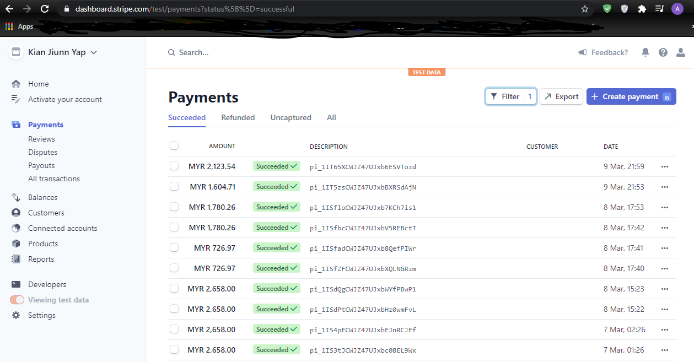The width and height of the screenshot is (694, 362).
Task: Switch to the Refunded tab
Action: pos(238,117)
